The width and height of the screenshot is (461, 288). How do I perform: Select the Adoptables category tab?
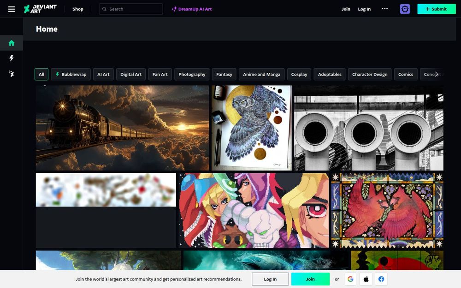coord(330,74)
